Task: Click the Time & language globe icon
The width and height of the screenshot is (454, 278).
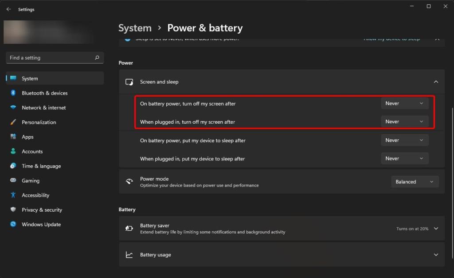Action: click(13, 166)
